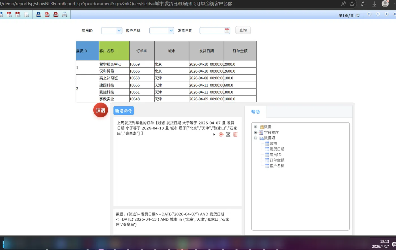Export the report to Word format
396x250 pixels.
[x=2, y=14]
